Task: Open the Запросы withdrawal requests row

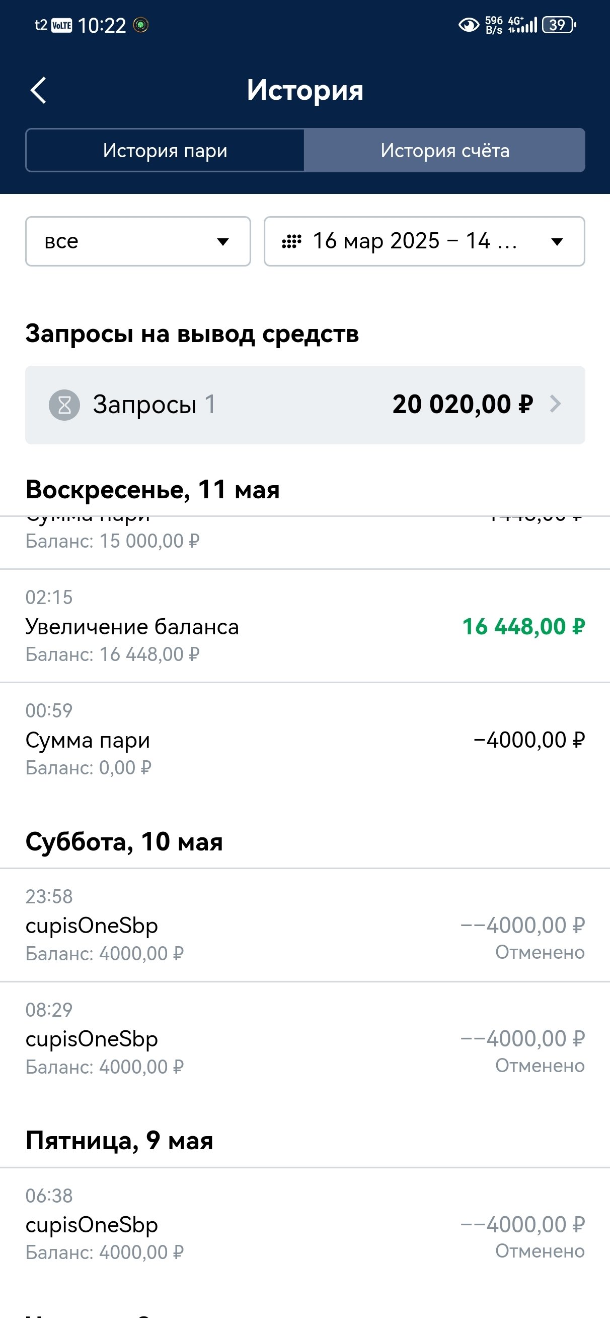Action: point(304,405)
